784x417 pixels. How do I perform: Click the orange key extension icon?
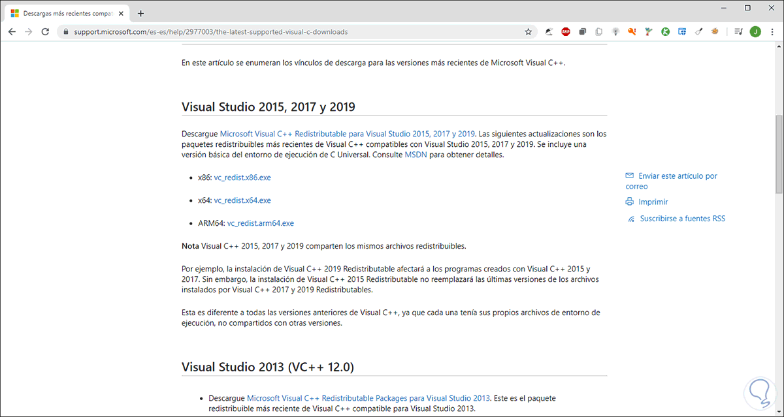(632, 31)
